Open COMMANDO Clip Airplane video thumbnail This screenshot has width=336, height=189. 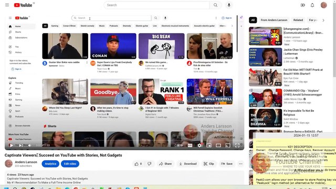pos(265,98)
